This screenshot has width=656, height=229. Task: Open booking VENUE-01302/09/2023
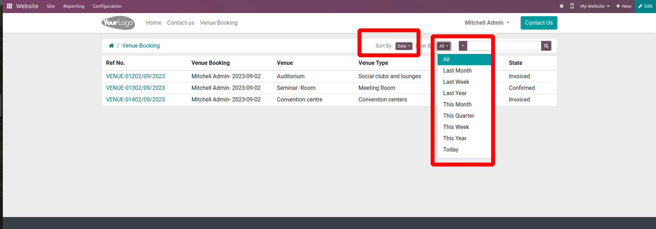[135, 88]
